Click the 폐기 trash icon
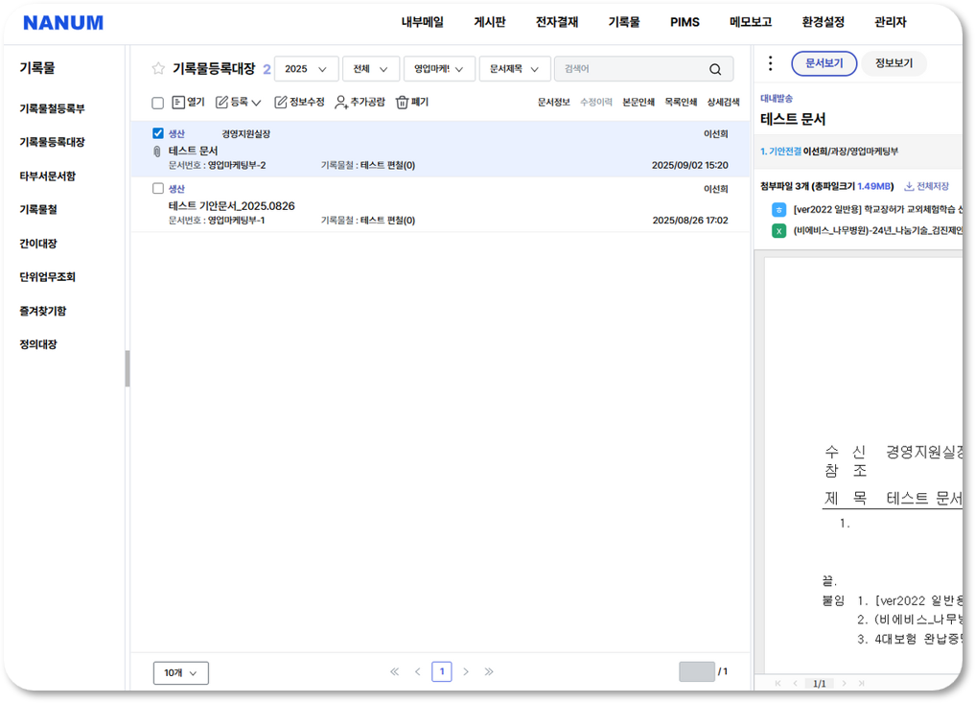The image size is (975, 703). pos(403,103)
